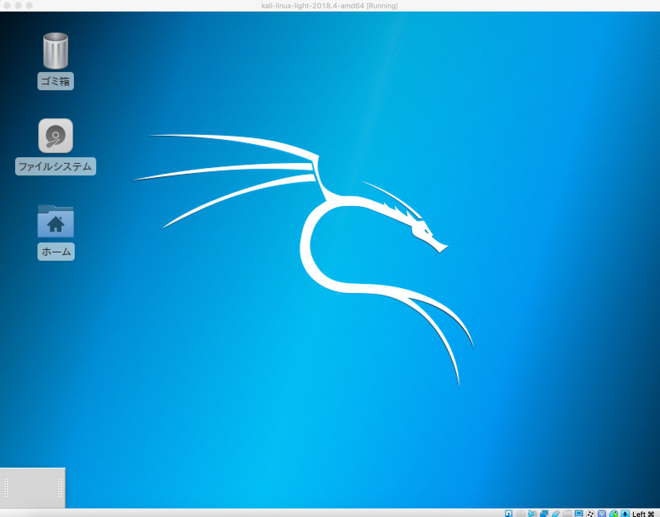Click the ゴミ箱 label text
This screenshot has width=660, height=517.
click(55, 81)
